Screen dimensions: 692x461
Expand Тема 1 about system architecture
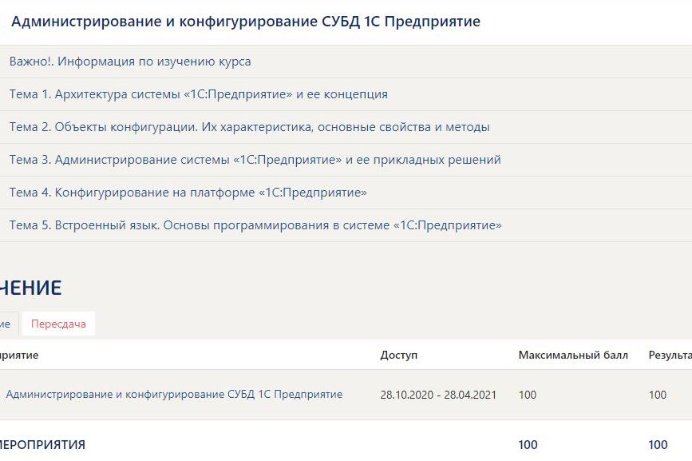198,94
